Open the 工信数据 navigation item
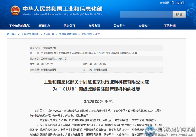The width and height of the screenshot is (196, 137). point(170,26)
